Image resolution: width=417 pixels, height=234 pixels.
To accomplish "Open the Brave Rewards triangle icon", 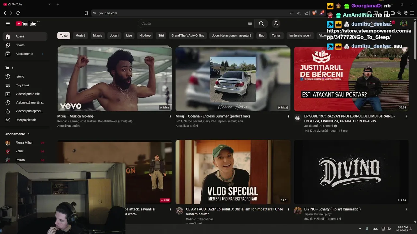I will point(322,13).
